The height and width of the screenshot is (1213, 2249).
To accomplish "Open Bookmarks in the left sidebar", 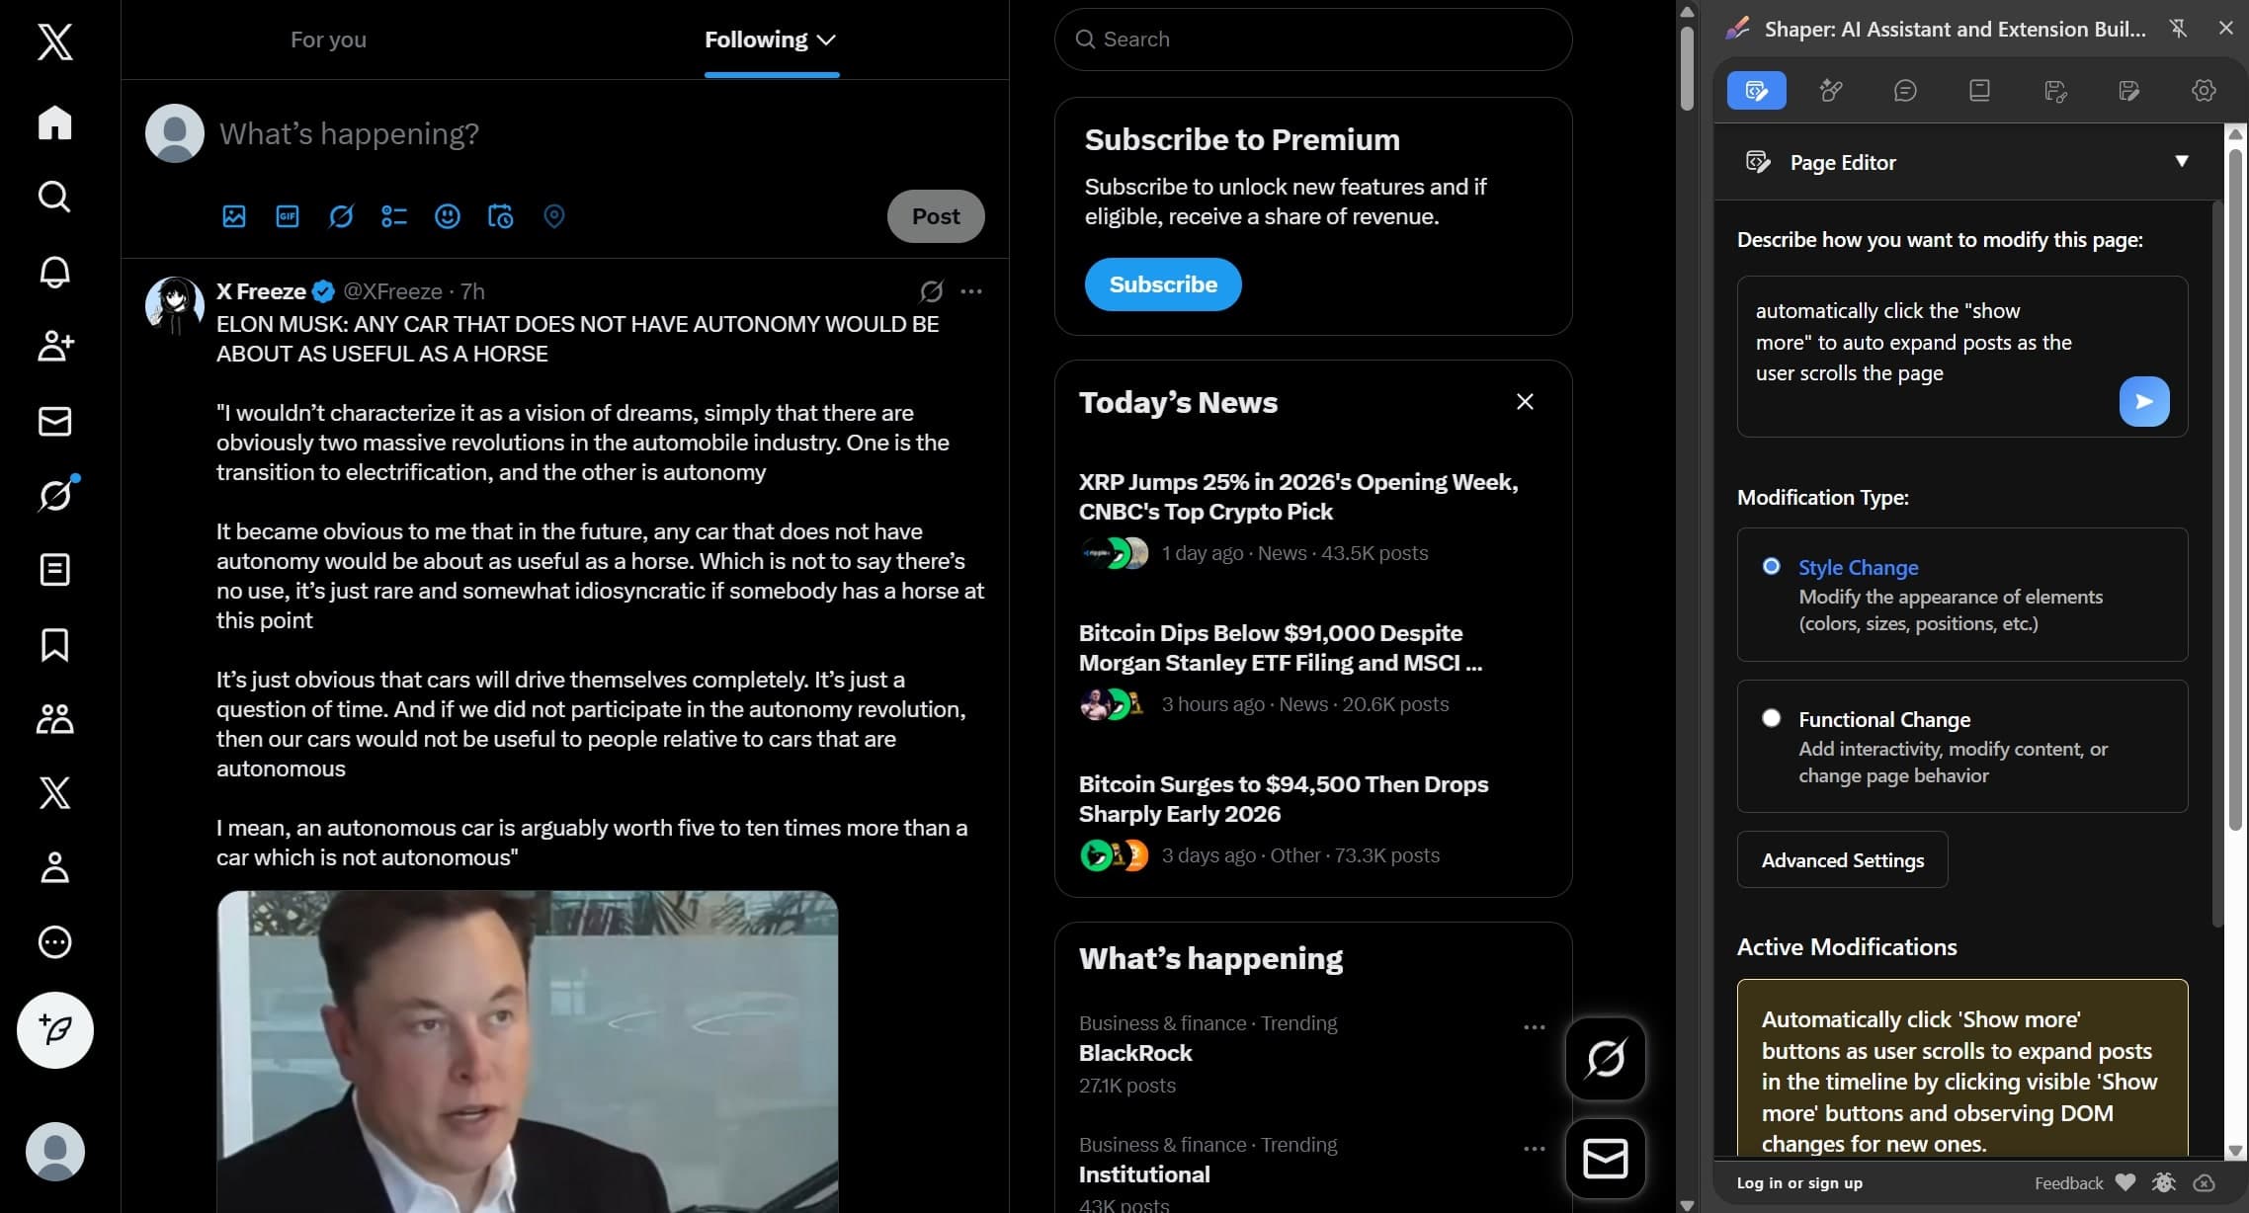I will [x=54, y=645].
